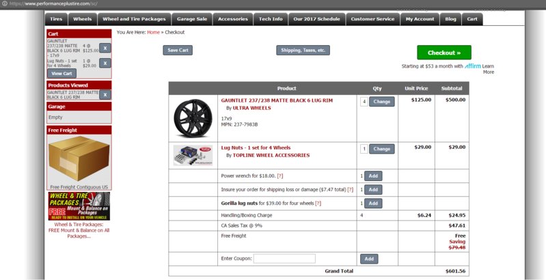Click site info icon in address bar
546x280 pixels.
(x=5, y=4)
